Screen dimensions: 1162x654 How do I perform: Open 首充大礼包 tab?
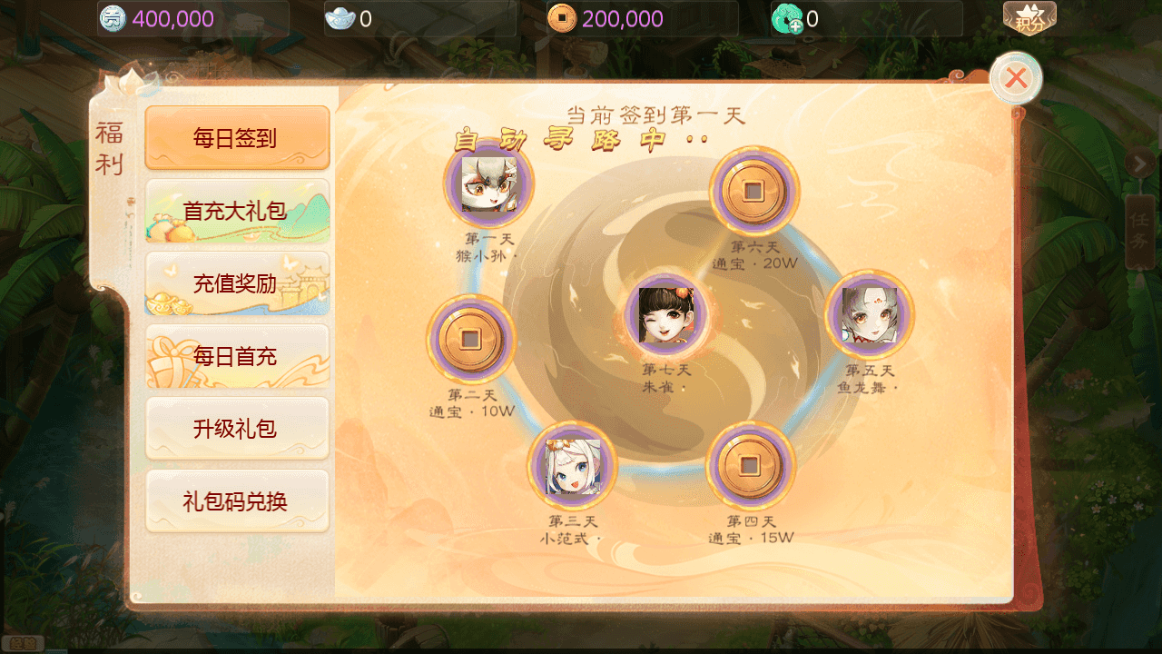click(237, 211)
